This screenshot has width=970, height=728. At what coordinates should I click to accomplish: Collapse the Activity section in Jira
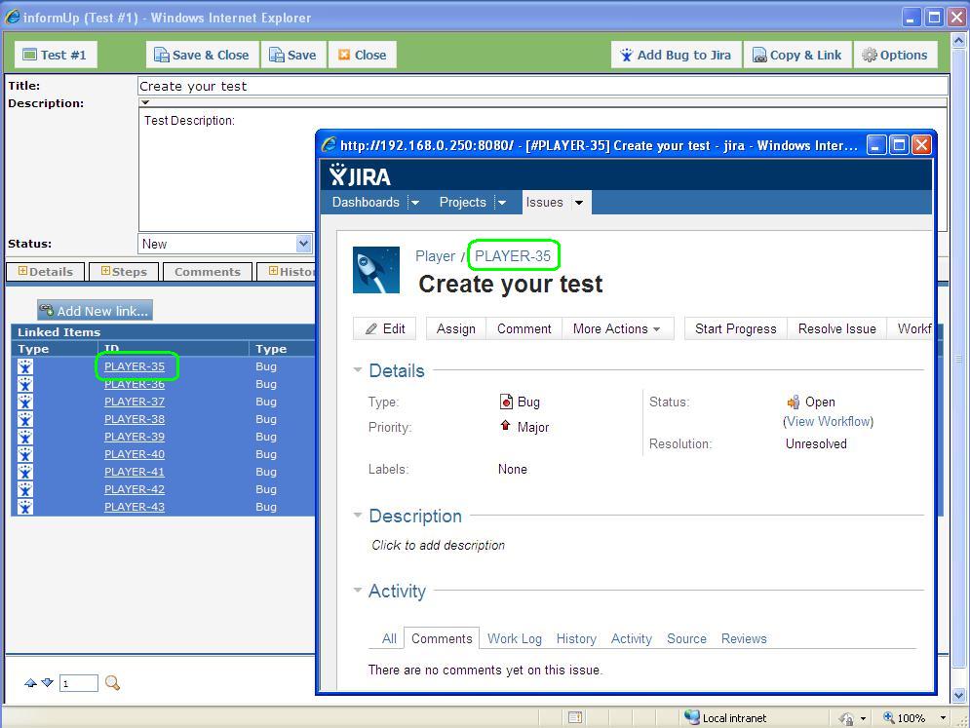[357, 590]
